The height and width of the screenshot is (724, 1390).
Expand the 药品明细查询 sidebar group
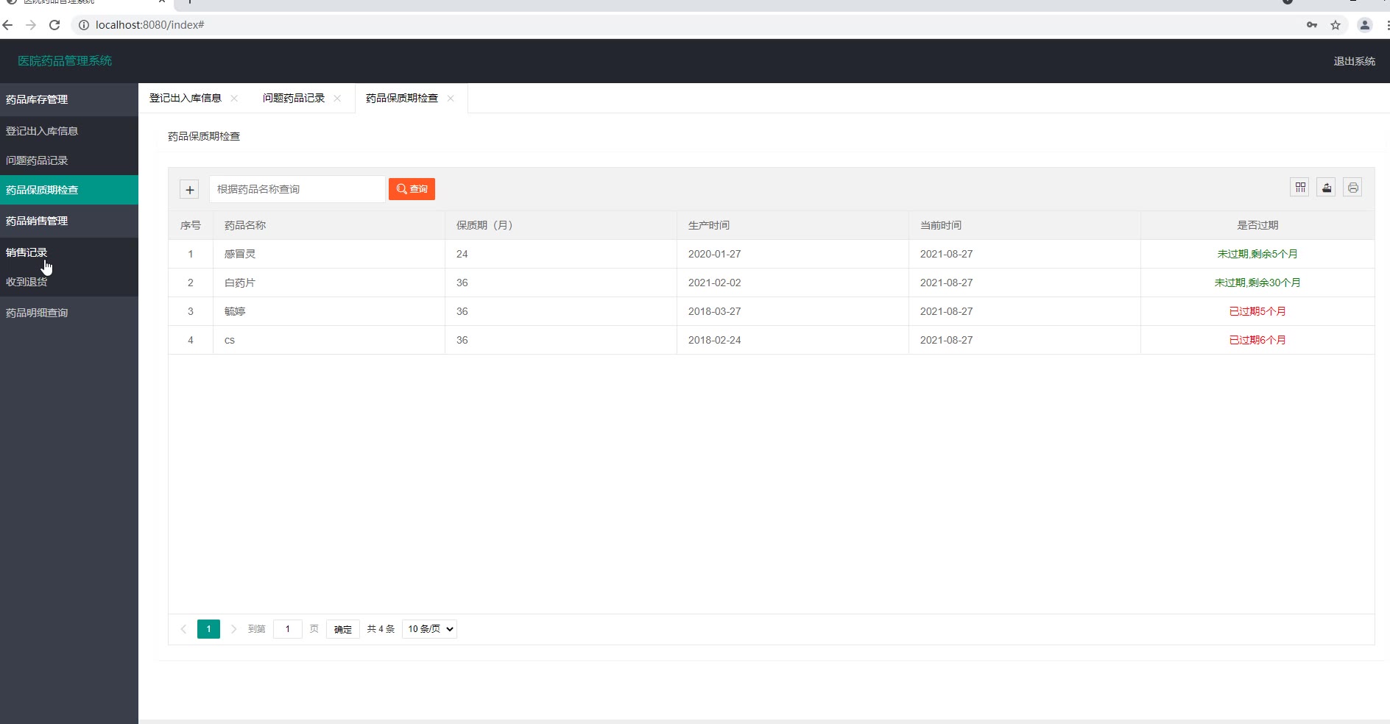pos(69,313)
